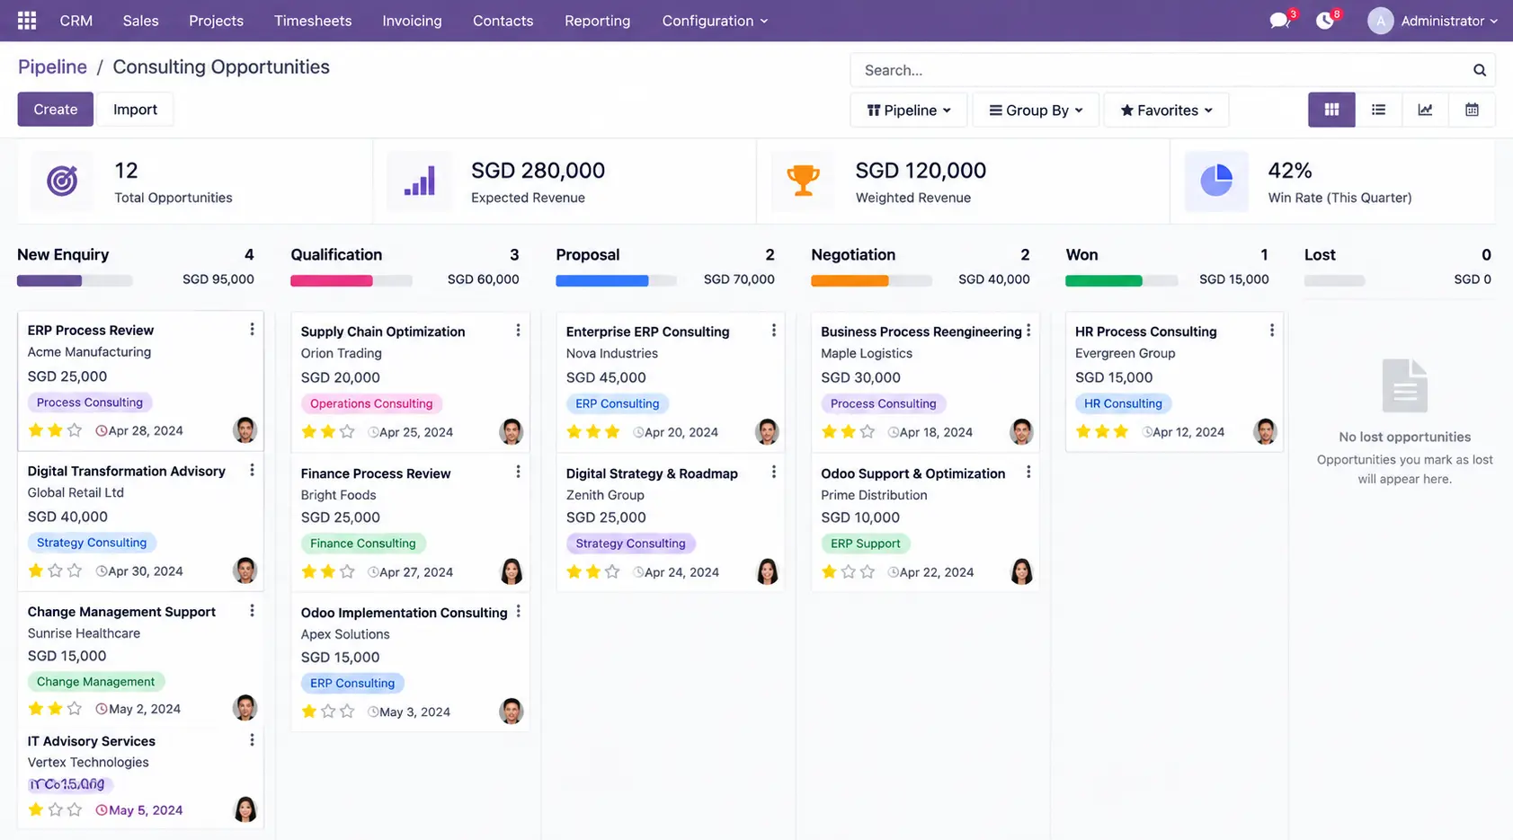Set third star on Business Process Reengineering
Viewport: 1513px width, 840px height.
[x=868, y=432]
